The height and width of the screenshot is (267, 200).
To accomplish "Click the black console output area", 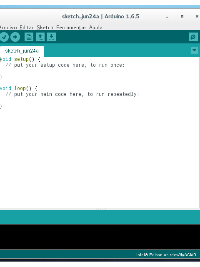I will tap(100, 237).
